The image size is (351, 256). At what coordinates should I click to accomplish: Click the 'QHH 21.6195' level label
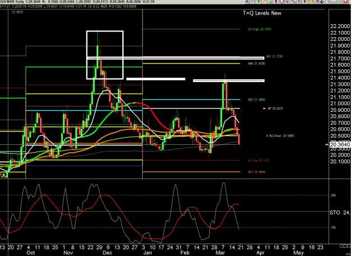click(x=257, y=64)
